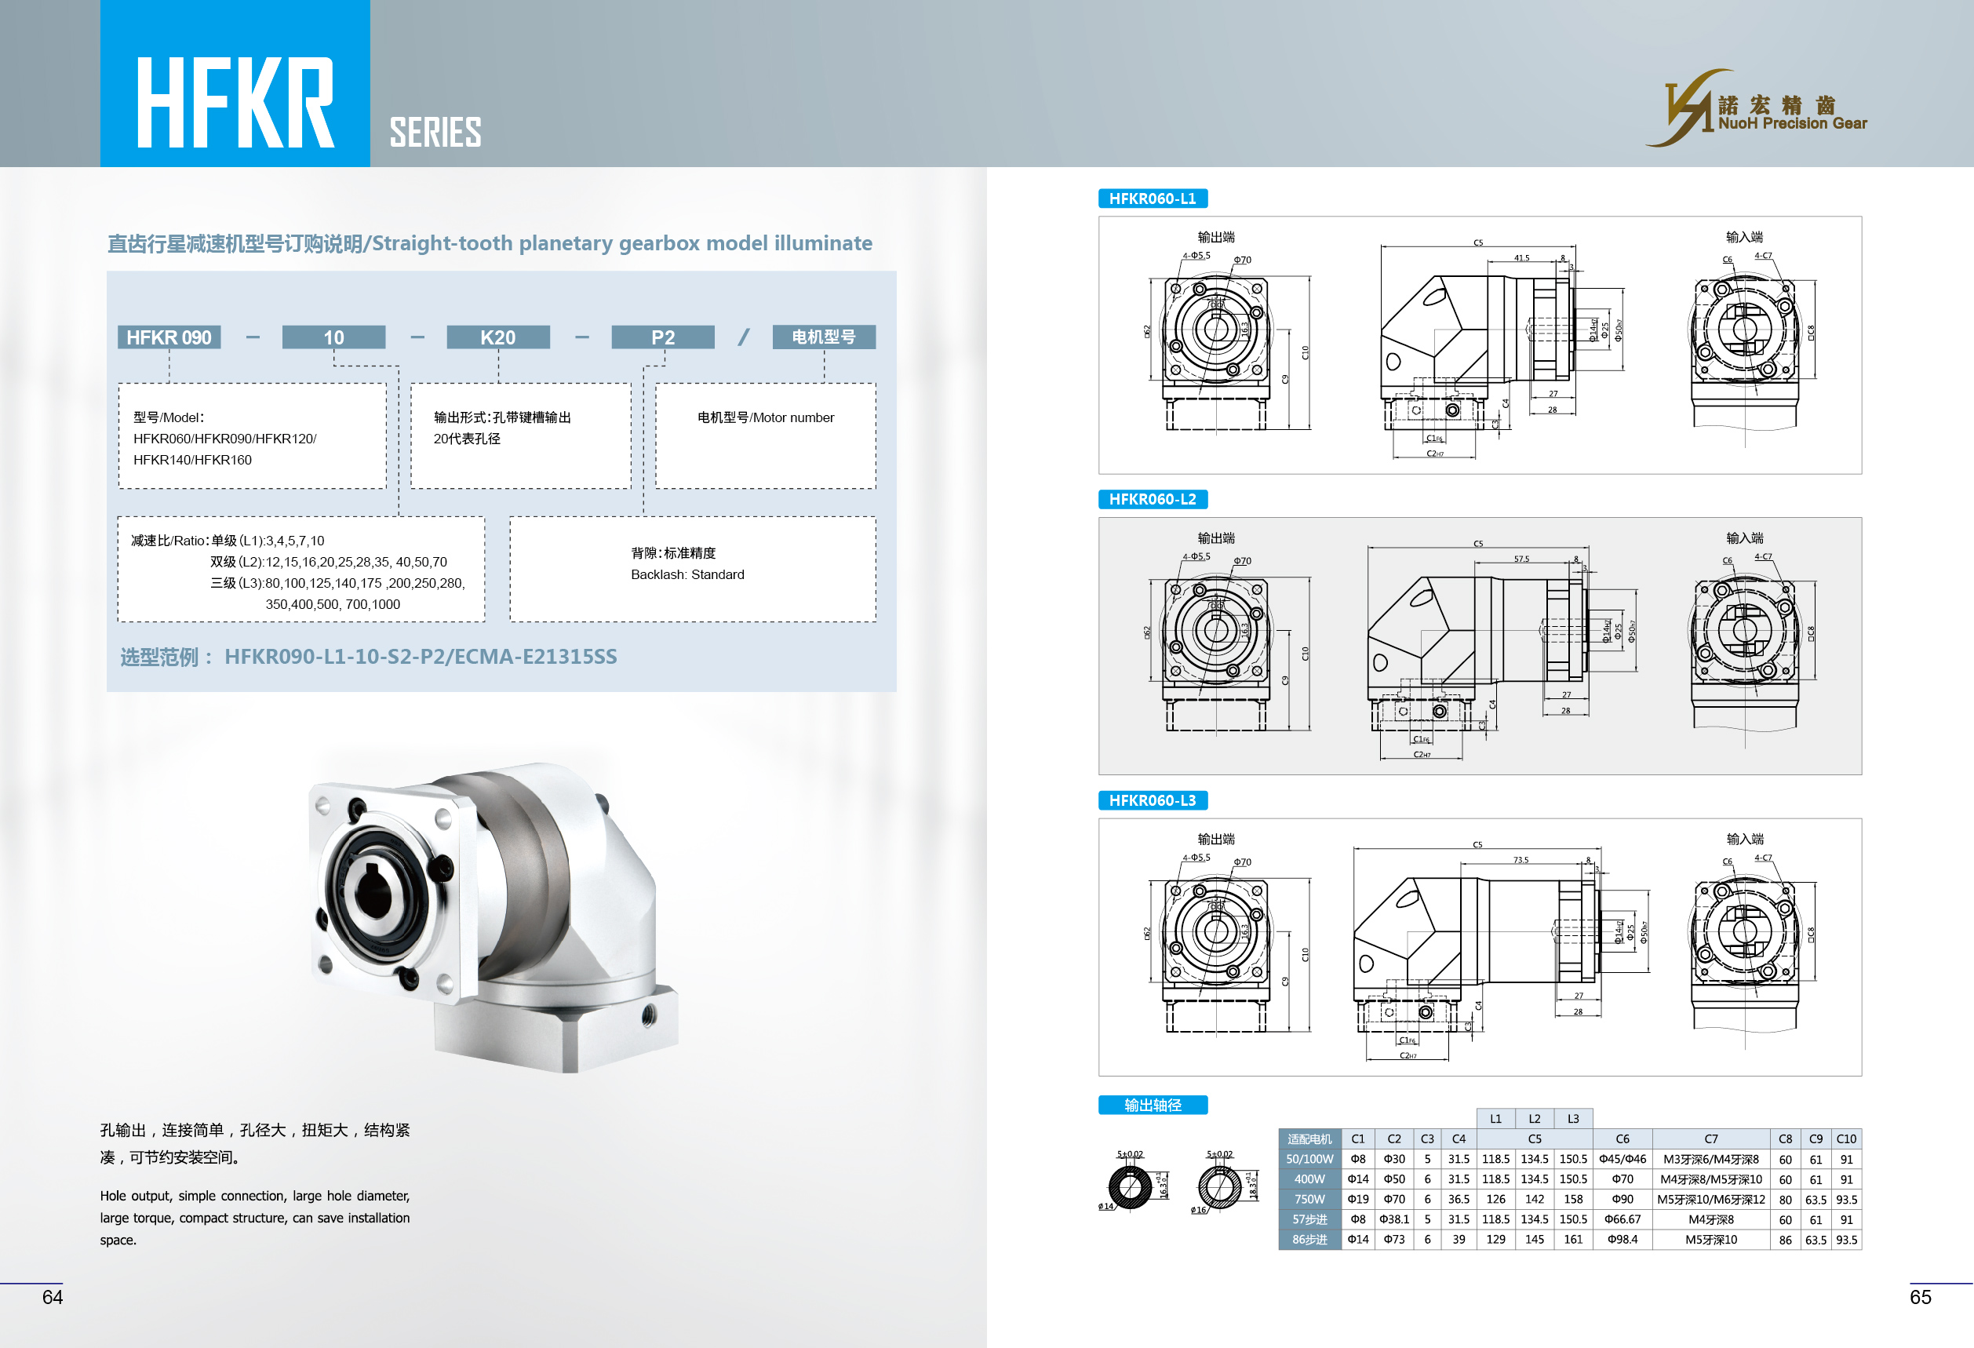Click the C1 column header
Screen dimensions: 1974x1348
point(1358,1139)
